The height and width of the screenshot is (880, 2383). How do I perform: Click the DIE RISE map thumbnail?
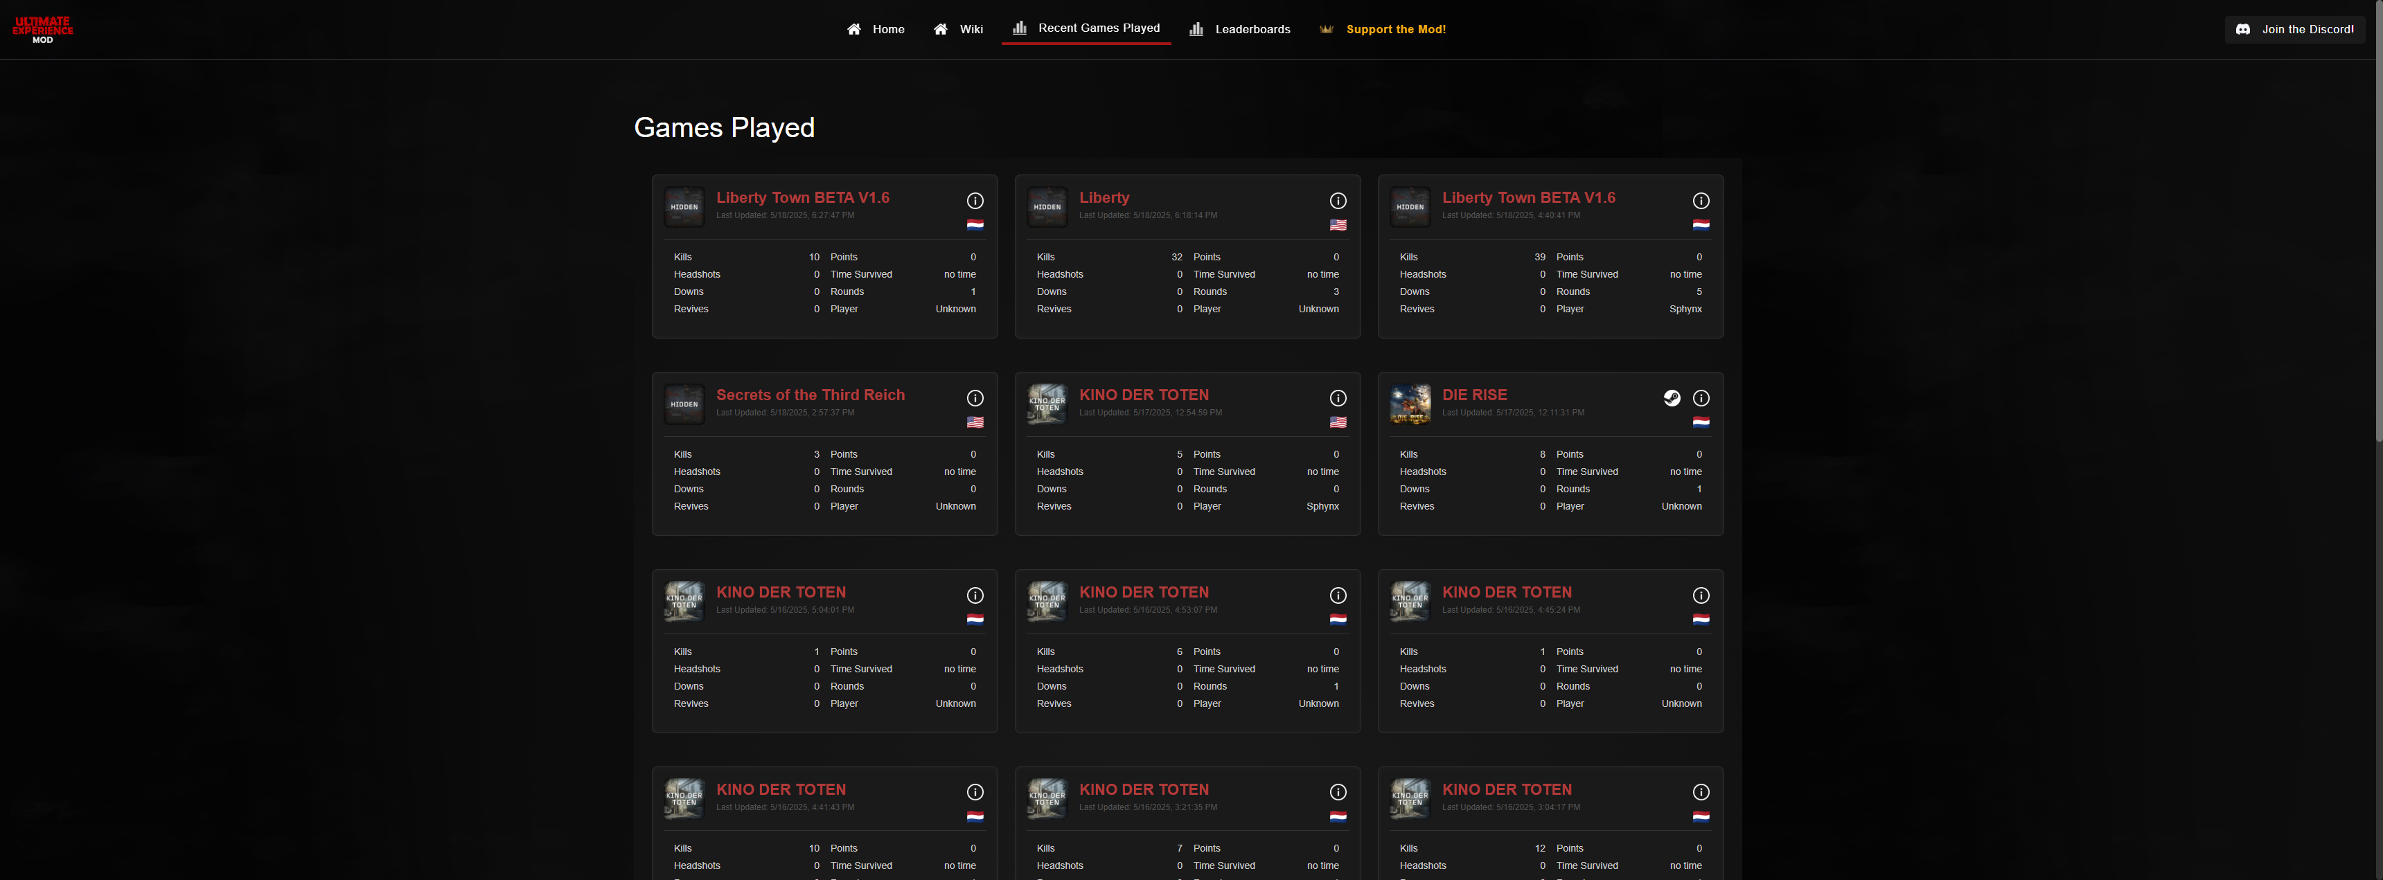1410,404
